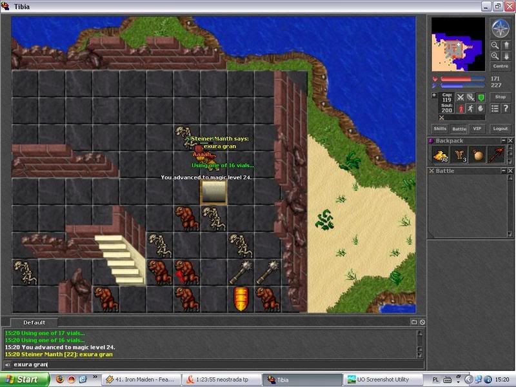This screenshot has height=387, width=516.
Task: Click the purple Backpack icon in its header
Action: pos(431,141)
